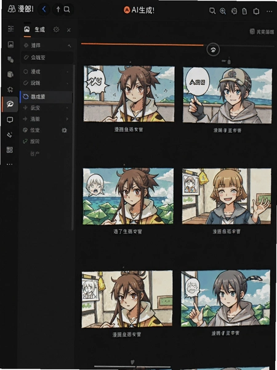
Task: Open the four-squares grid icon in left sidebar
Action: [x=10, y=150]
